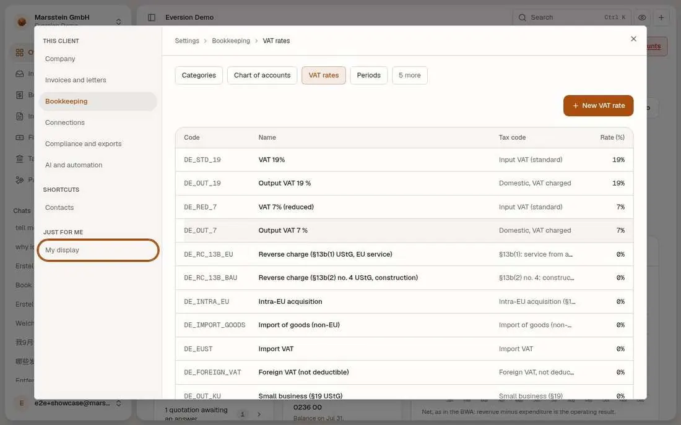
Task: Click the Foreign VAT (not deductible) row name
Action: (x=303, y=372)
